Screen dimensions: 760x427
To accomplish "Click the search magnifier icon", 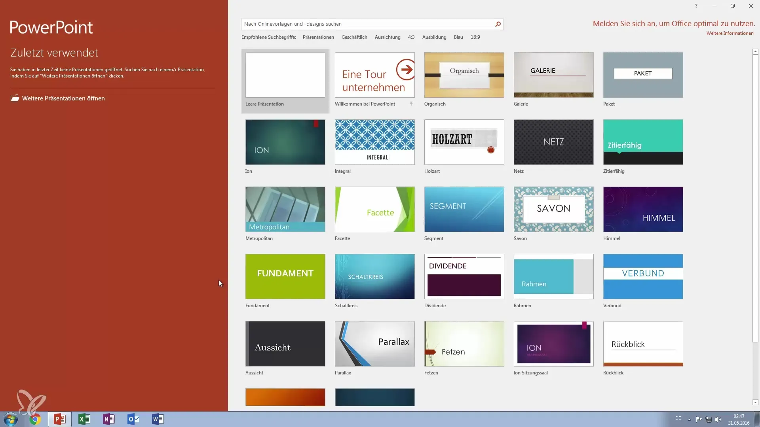I will click(x=498, y=24).
